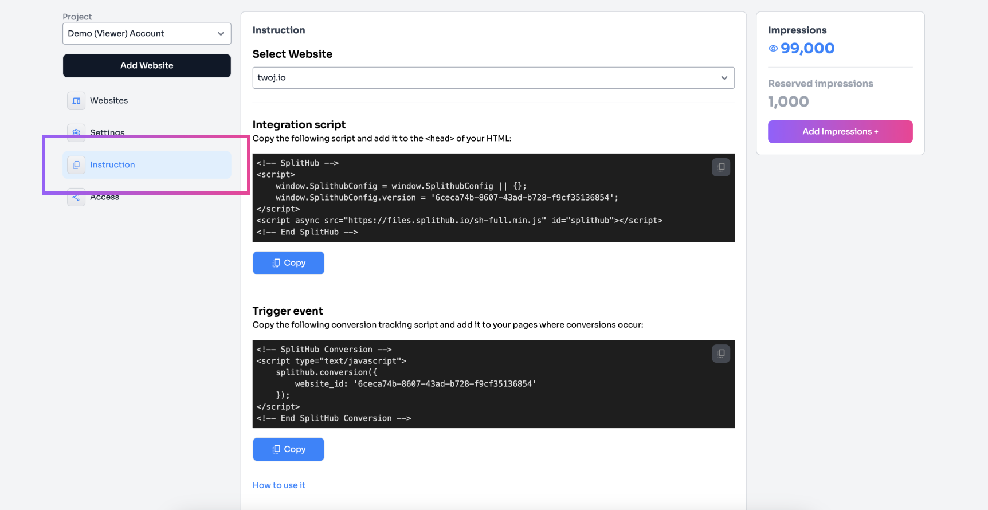This screenshot has width=988, height=510.
Task: Click the Websites sidebar icon
Action: click(76, 101)
